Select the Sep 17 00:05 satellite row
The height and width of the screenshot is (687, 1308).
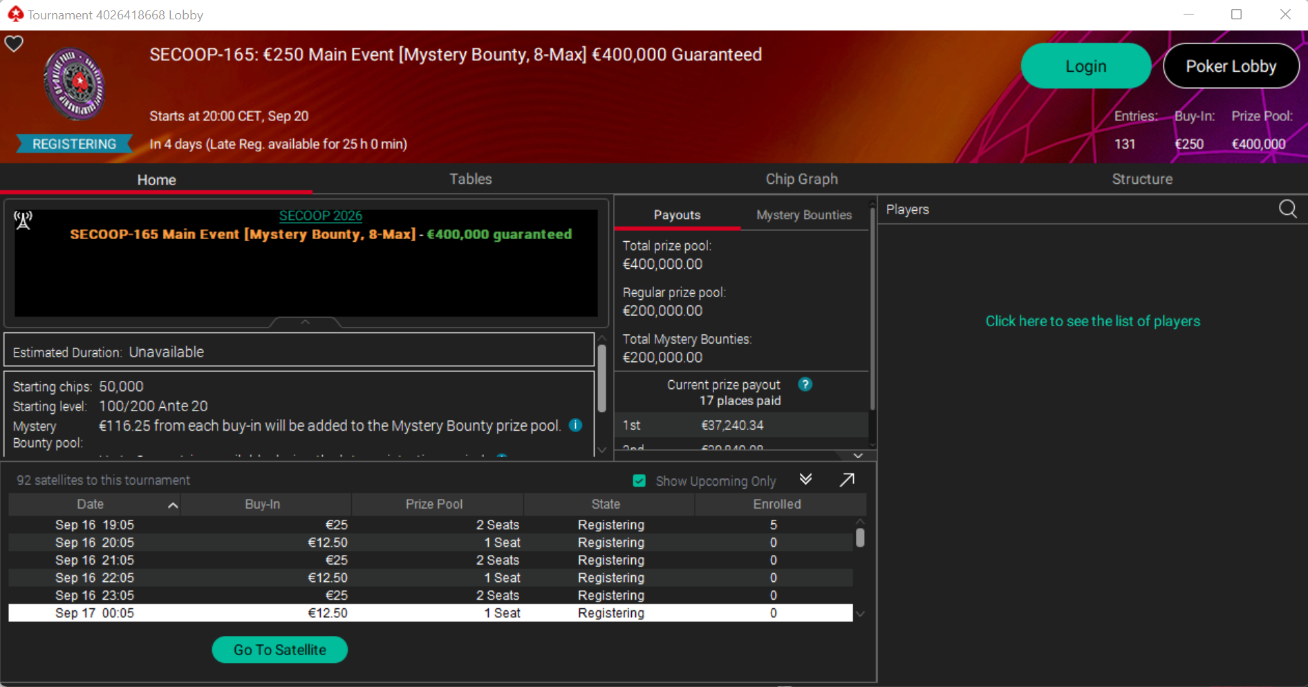click(431, 613)
